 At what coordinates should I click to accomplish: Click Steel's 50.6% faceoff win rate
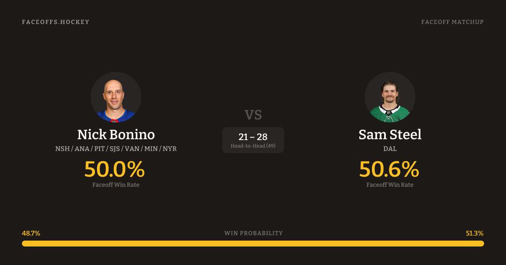coord(389,169)
